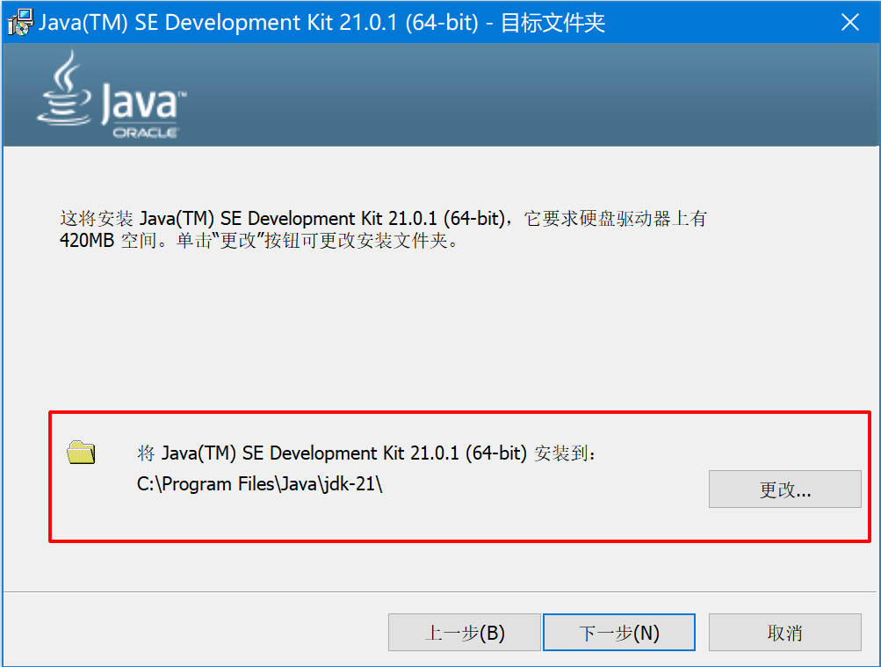Click the blank title bar area left of close

pos(720,23)
